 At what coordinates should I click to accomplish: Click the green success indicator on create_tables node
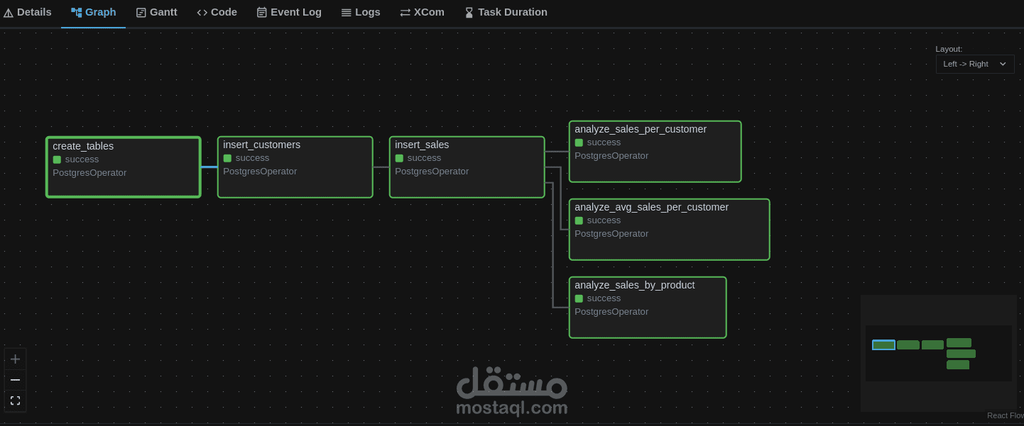tap(57, 159)
